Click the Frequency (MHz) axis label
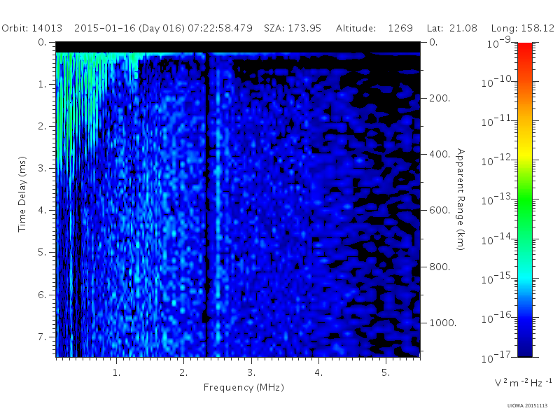This screenshot has width=560, height=420. [x=244, y=388]
